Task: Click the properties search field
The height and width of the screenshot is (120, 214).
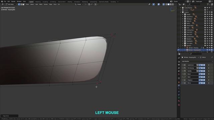Action: point(196,54)
